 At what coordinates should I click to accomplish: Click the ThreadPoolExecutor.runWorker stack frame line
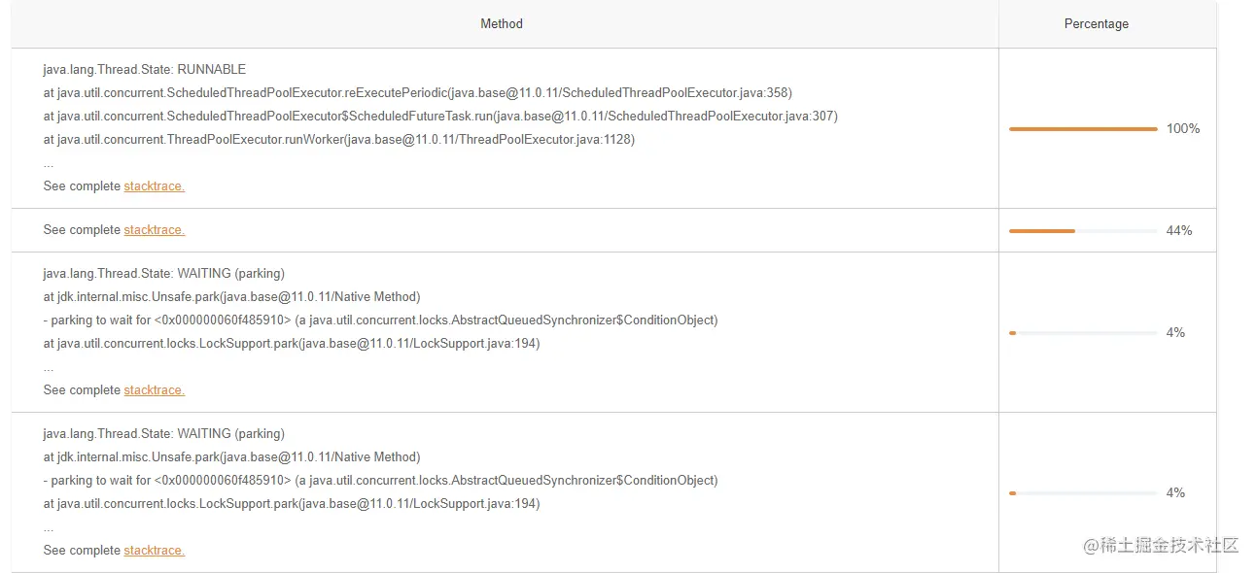(339, 140)
